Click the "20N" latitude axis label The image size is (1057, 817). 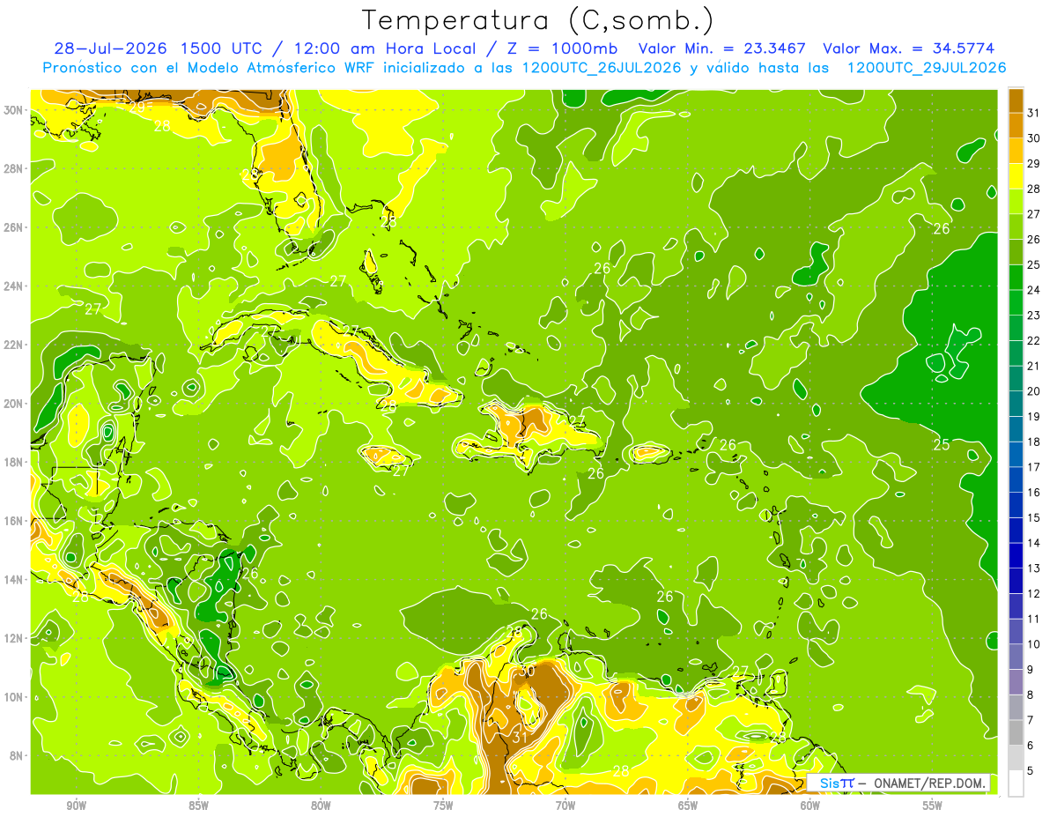(13, 404)
